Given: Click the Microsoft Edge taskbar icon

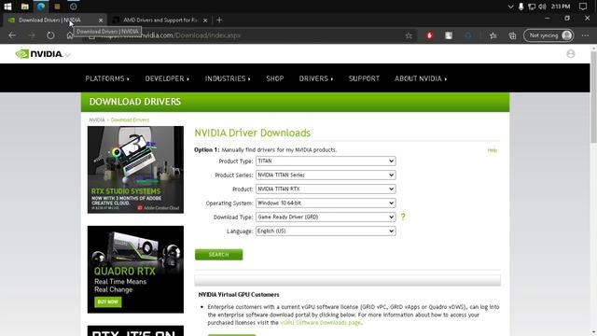Looking at the screenshot, I should (41, 7).
